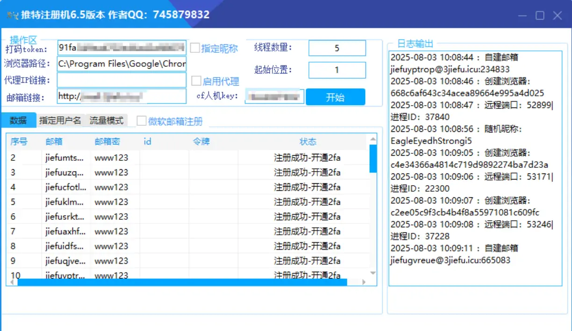Click the 浏览器路径 path field

(x=122, y=64)
